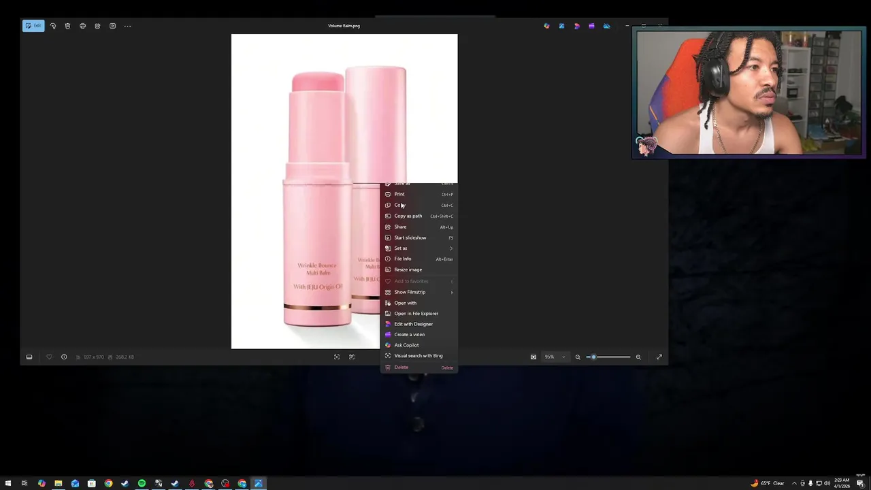
Task: Toggle the actual size icon beside 95%
Action: tap(533, 357)
